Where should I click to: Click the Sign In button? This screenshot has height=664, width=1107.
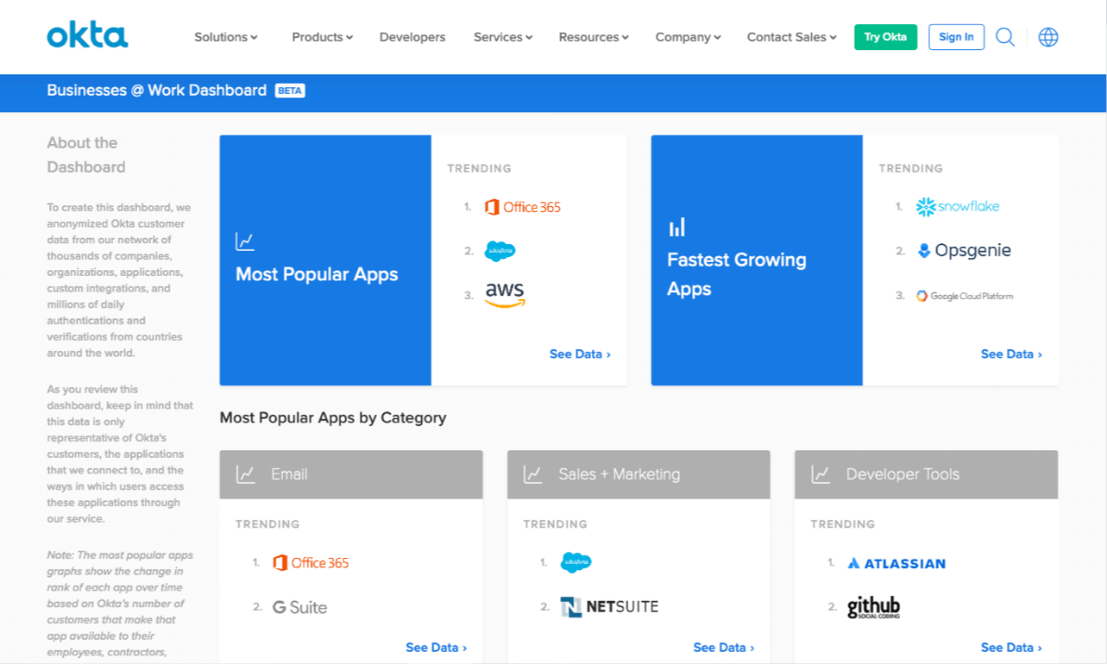[x=956, y=37]
